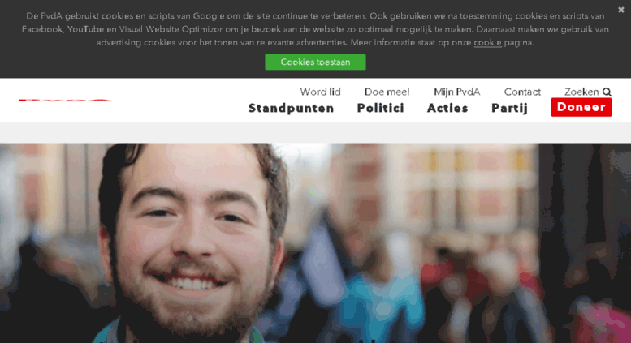
Task: Open the Word lid link
Action: click(320, 92)
